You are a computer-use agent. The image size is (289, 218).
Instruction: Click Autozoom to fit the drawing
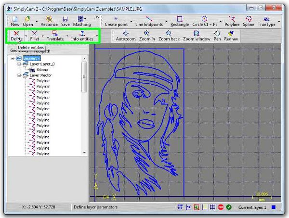(x=126, y=36)
